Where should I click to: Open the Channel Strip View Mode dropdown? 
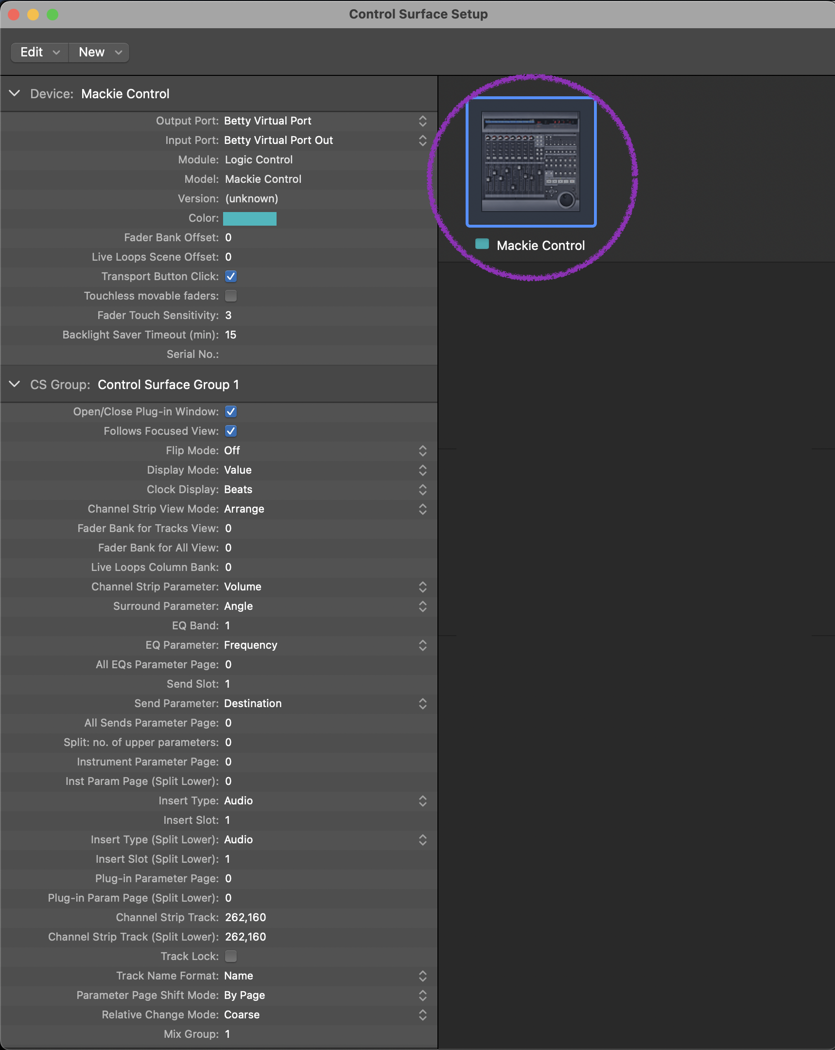point(422,509)
